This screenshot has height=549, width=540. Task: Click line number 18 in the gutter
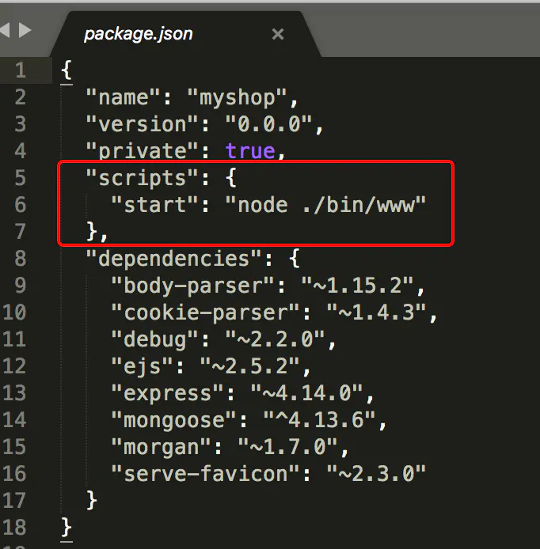click(14, 527)
